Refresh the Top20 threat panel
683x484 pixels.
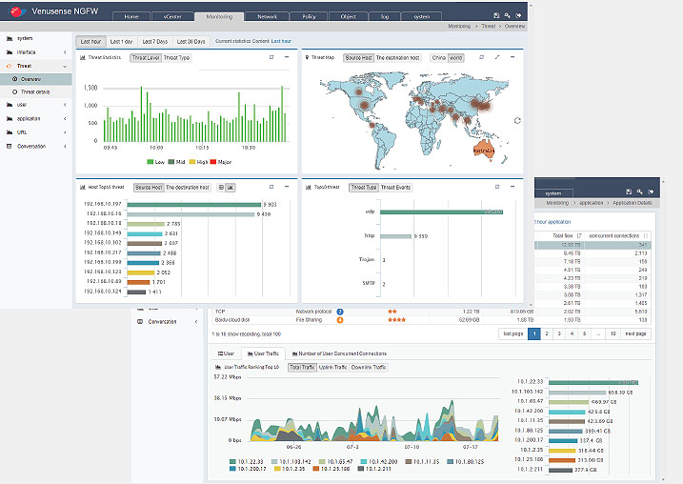494,188
